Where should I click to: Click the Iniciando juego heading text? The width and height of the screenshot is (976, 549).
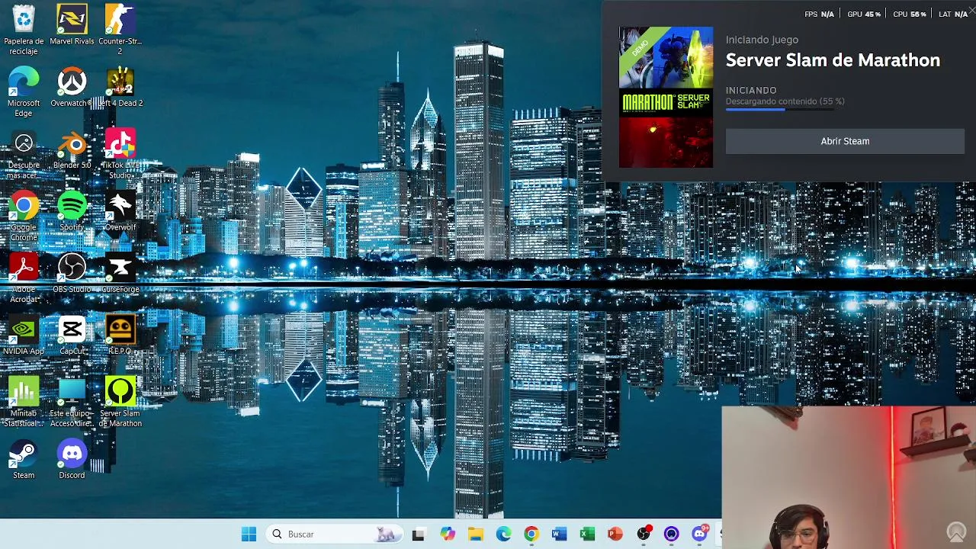coord(762,40)
